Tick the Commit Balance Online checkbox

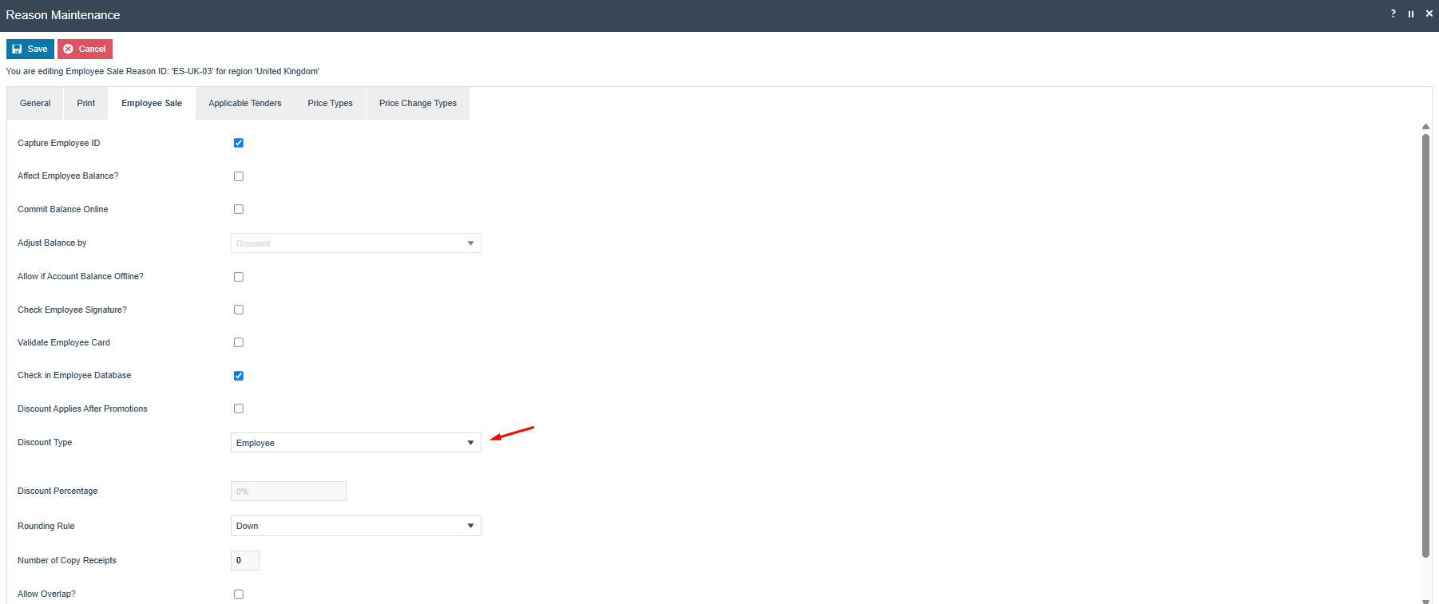click(x=239, y=209)
